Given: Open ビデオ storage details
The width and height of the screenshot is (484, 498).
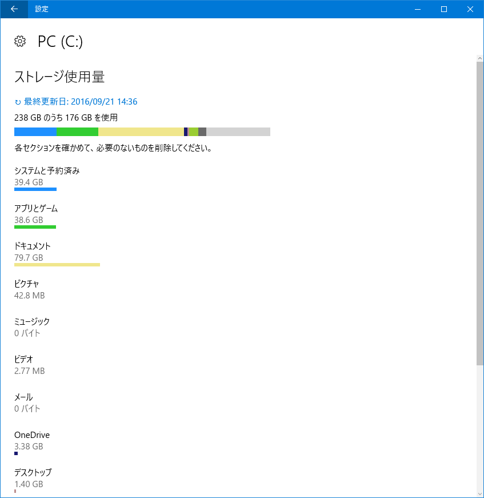Looking at the screenshot, I should (x=24, y=359).
